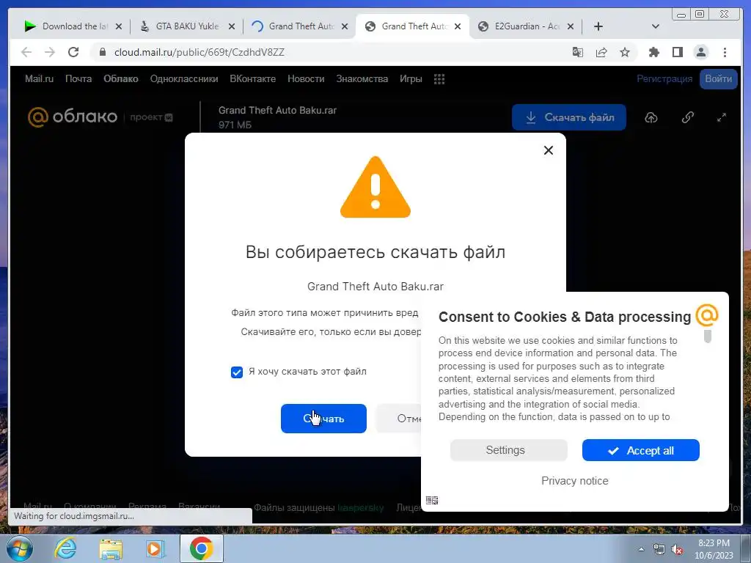Click the Регистрация link

click(x=664, y=79)
